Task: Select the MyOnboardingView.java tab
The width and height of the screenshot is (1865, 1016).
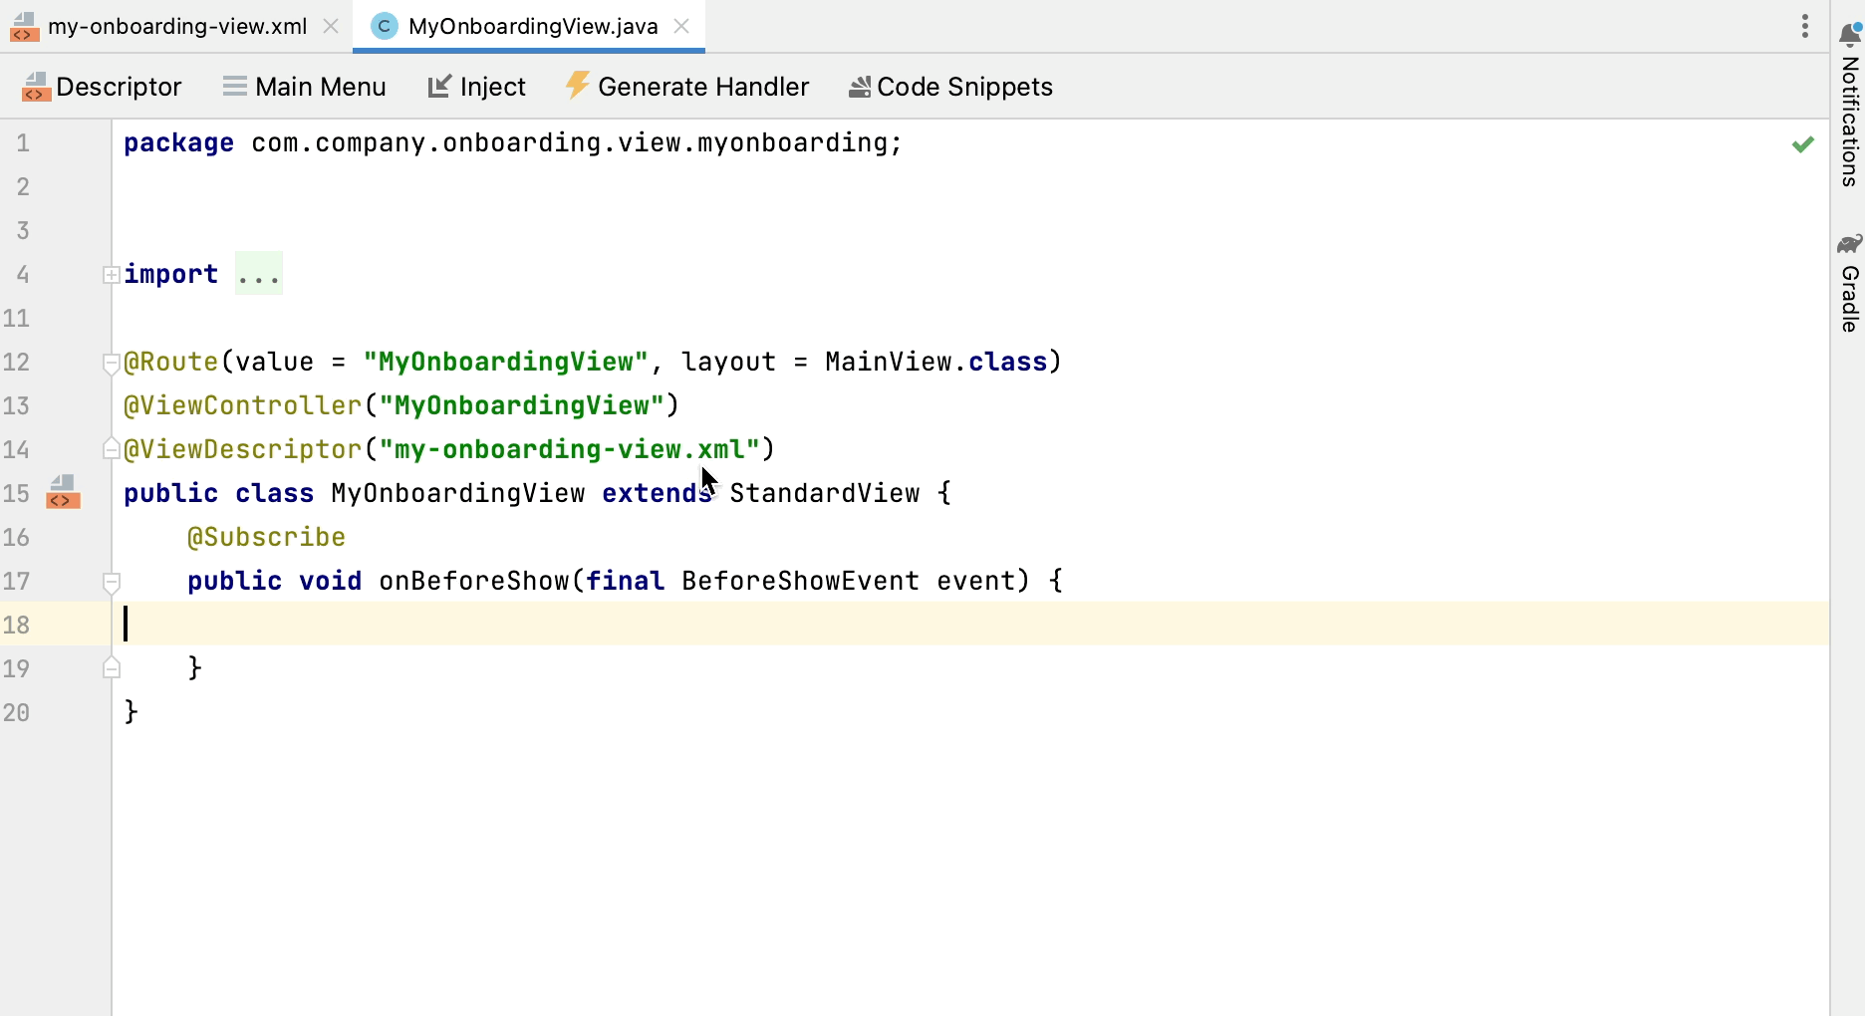Action: click(x=532, y=27)
